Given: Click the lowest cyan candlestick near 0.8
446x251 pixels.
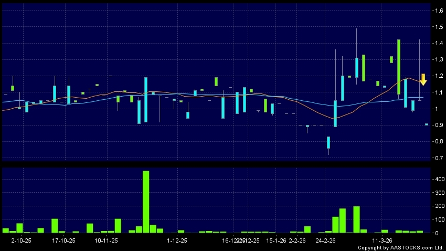Looking at the screenshot, I should [328, 142].
